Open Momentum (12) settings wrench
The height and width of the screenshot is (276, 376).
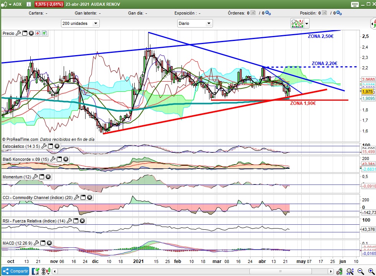[x=35, y=177]
